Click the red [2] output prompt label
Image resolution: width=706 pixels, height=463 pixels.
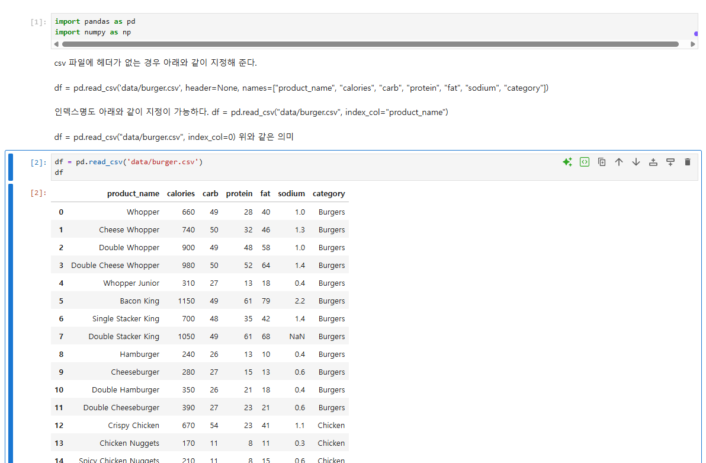click(38, 193)
